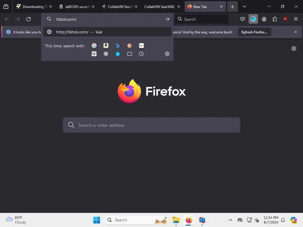This screenshot has height=227, width=303.
Task: Click the info icon in notification bar
Action: (x=8, y=32)
